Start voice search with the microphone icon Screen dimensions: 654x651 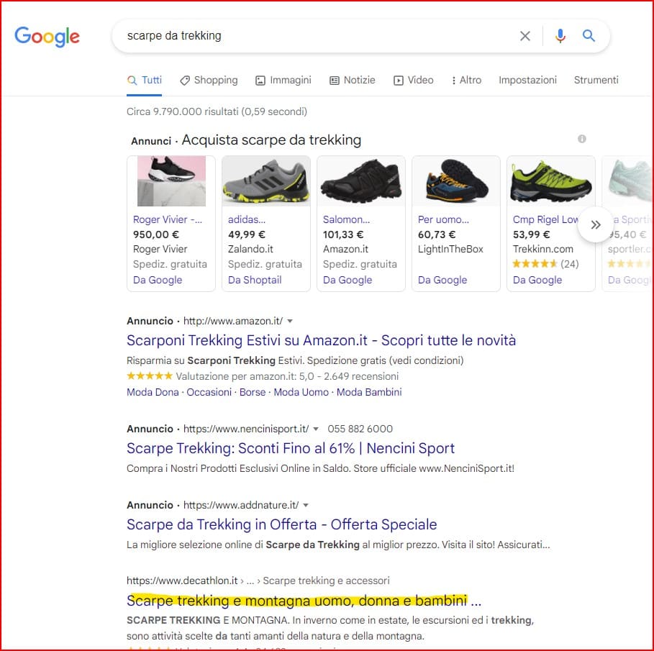pos(560,36)
